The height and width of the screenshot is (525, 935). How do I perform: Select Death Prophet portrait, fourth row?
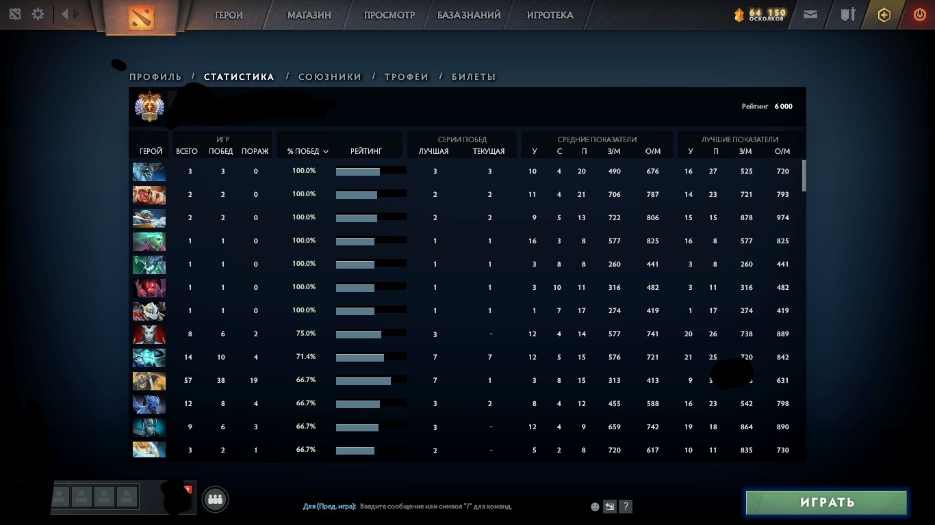click(x=149, y=241)
